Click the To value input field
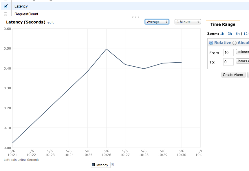Screen dimensions: 249x171 (x=228, y=62)
